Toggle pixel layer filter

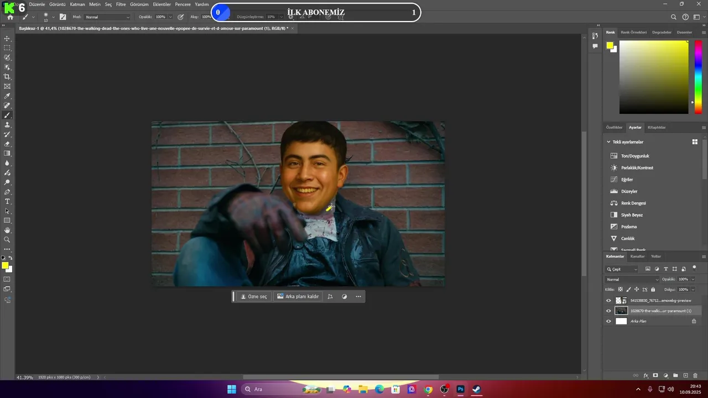coord(648,269)
